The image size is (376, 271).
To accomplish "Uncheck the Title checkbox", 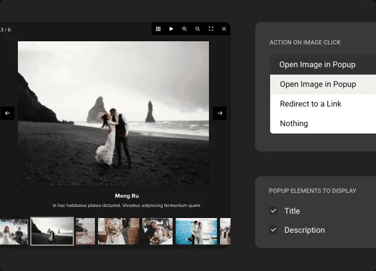I will click(274, 211).
